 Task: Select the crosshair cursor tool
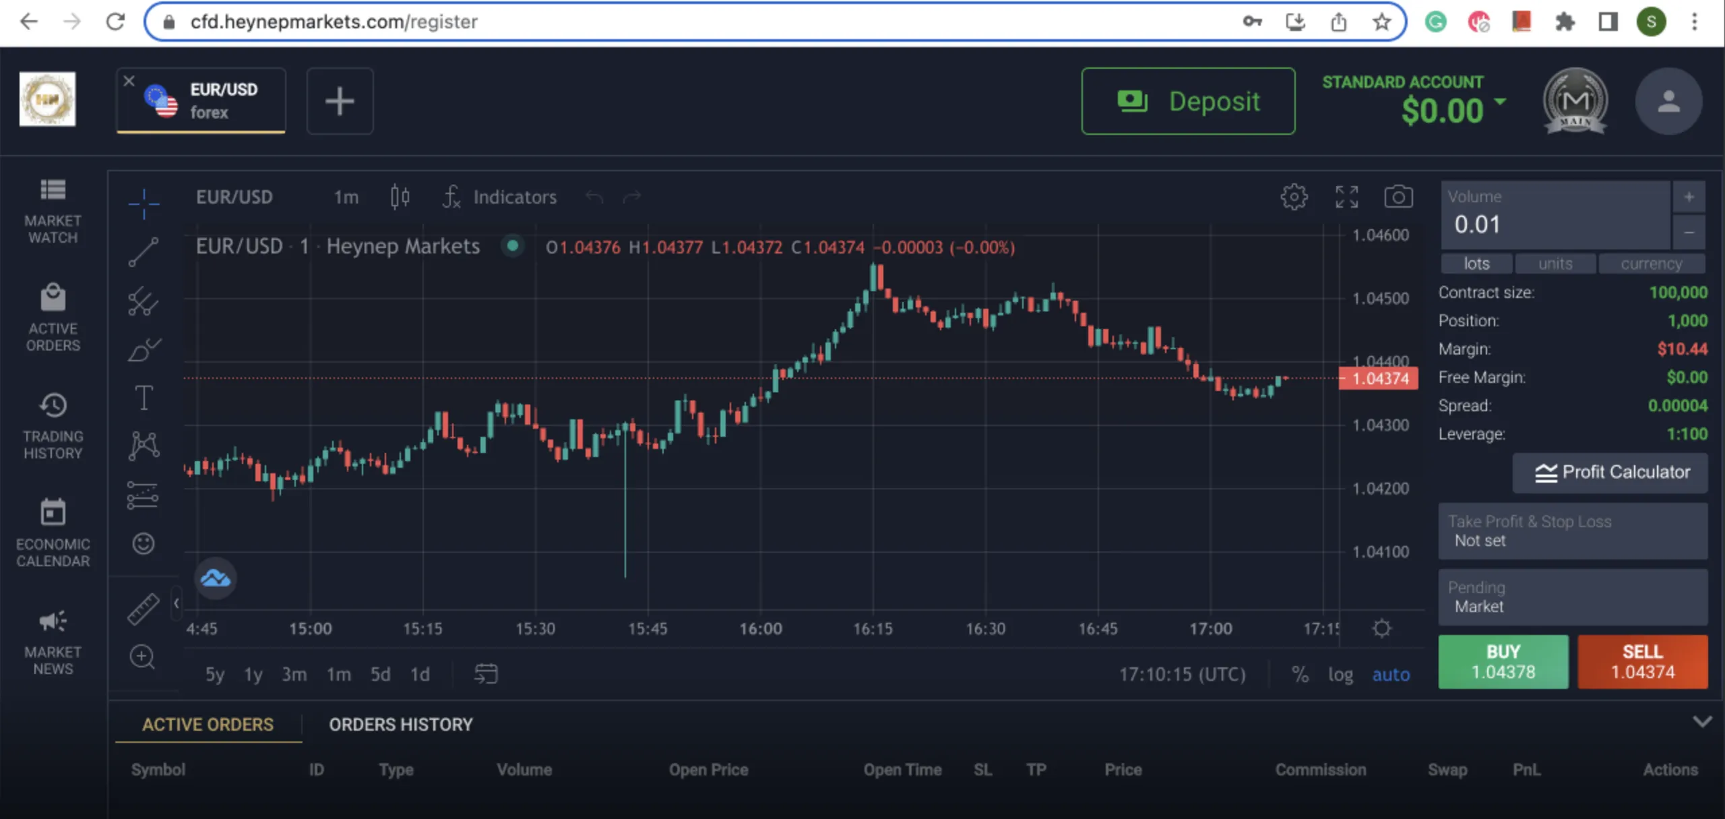[144, 203]
